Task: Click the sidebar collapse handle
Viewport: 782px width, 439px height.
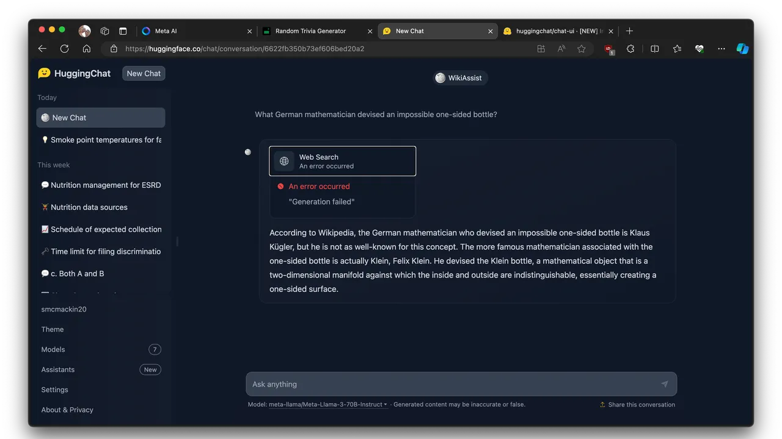Action: click(x=177, y=241)
